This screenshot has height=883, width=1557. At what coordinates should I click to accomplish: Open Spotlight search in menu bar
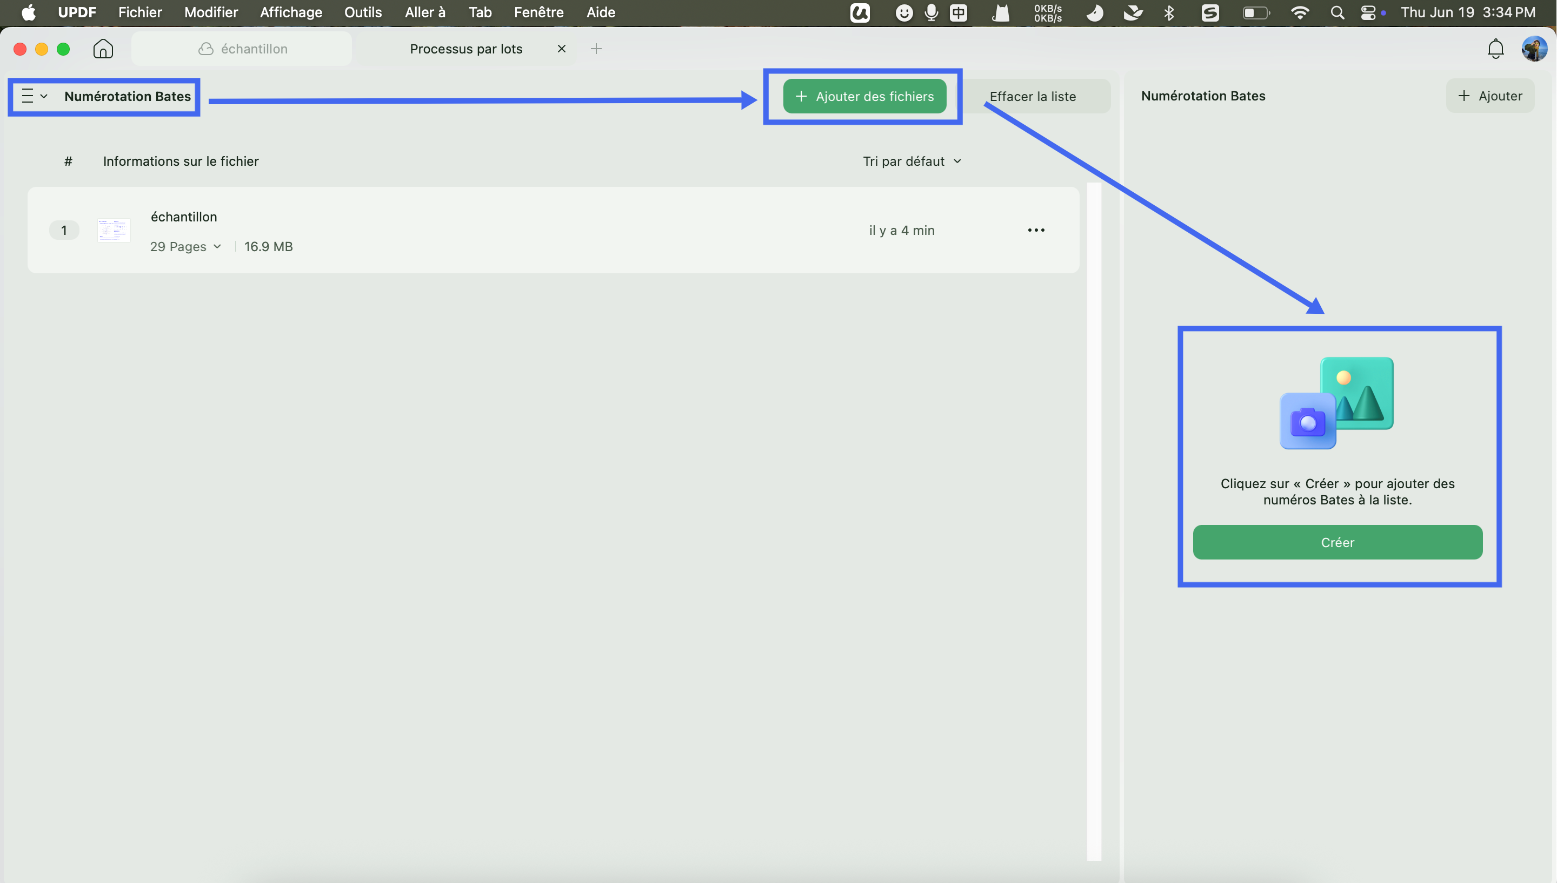[x=1336, y=12]
